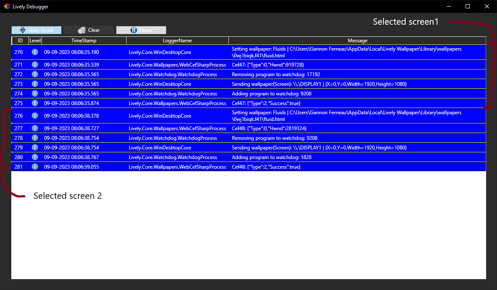Screen dimensions: 497x290
Task: Click the LoggerName column header
Action: pos(177,40)
